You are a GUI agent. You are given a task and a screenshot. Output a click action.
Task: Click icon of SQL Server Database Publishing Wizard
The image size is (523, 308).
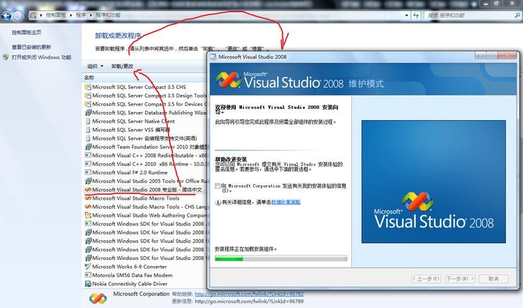pyautogui.click(x=88, y=113)
